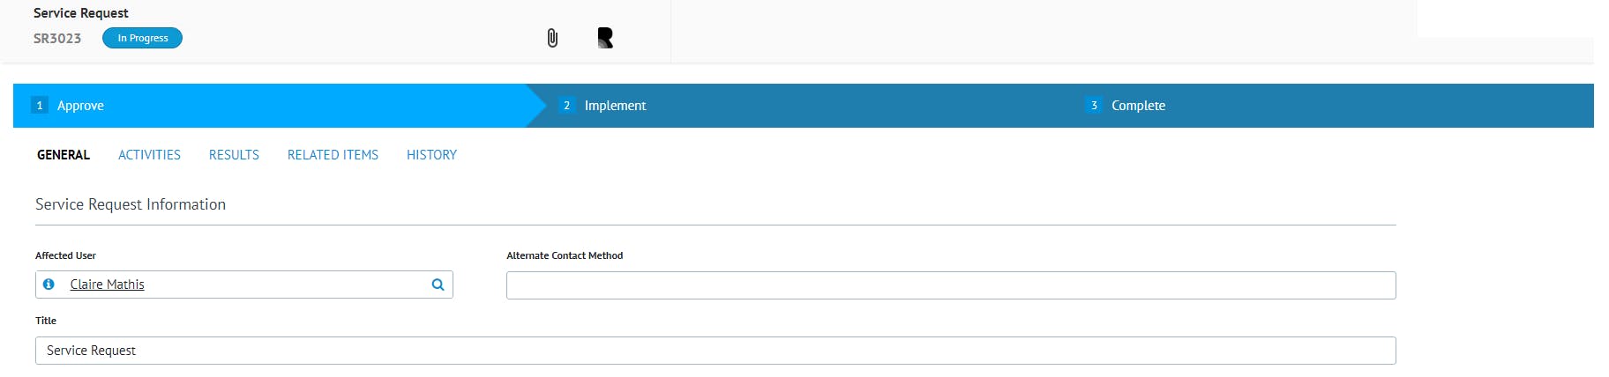Click the info icon beside Claire Mathis
This screenshot has width=1609, height=377.
[49, 285]
